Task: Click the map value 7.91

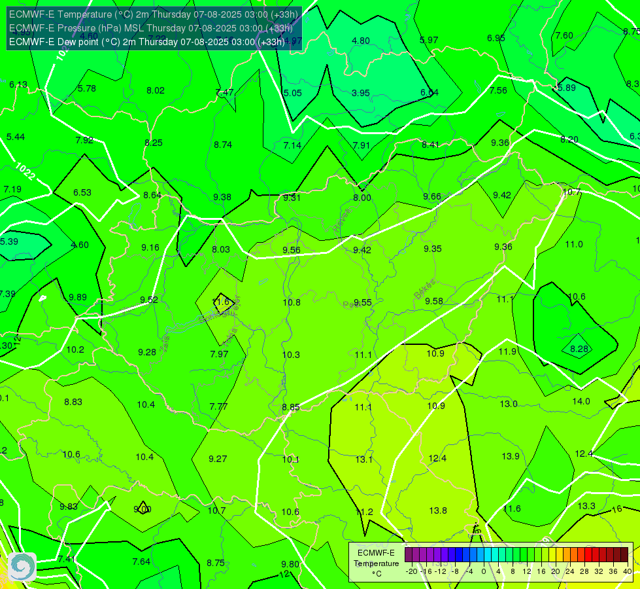Action: tap(362, 145)
